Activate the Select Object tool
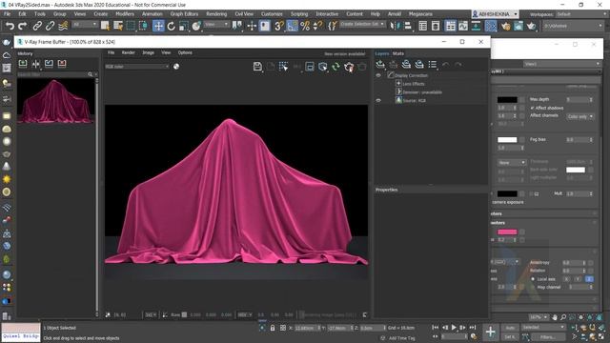 tap(105, 26)
